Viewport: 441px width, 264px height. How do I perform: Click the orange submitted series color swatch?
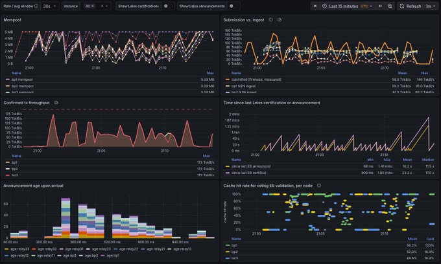pyautogui.click(x=228, y=80)
